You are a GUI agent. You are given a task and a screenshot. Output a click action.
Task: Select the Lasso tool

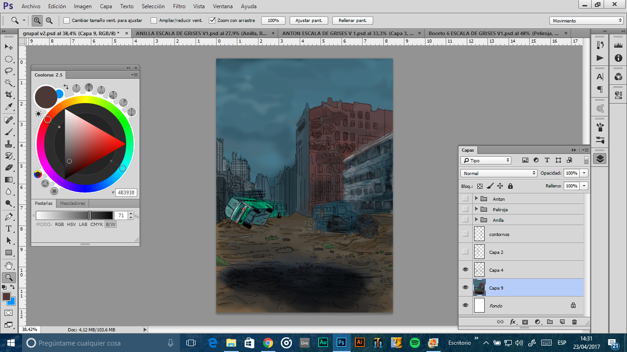coord(9,71)
